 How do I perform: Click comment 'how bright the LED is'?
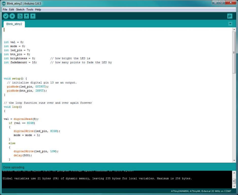(70, 58)
